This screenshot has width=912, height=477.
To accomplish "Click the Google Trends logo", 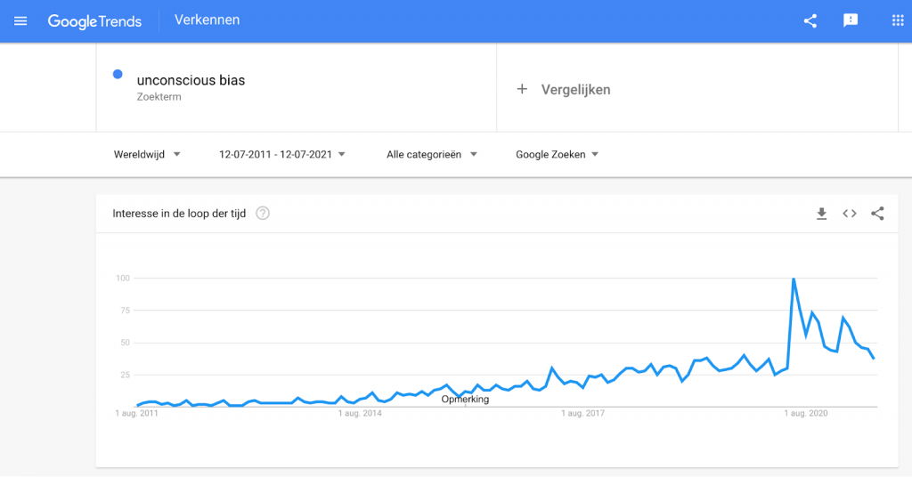I will pyautogui.click(x=94, y=21).
